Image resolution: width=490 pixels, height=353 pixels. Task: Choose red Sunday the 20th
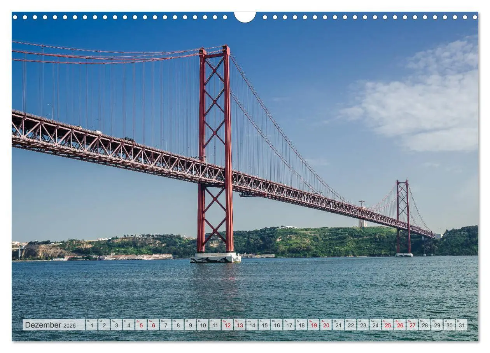[325, 325]
